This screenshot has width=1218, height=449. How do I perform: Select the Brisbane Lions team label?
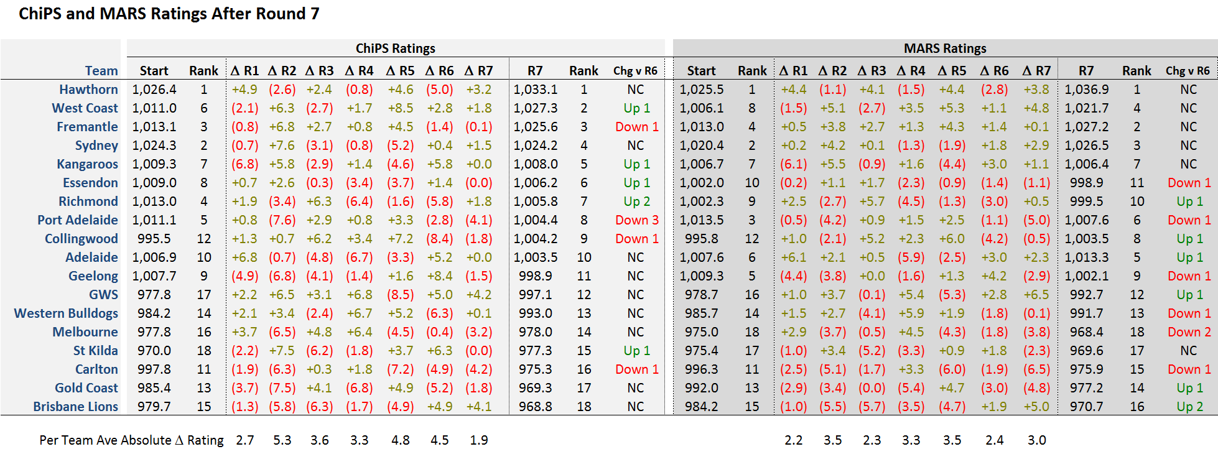click(x=75, y=407)
